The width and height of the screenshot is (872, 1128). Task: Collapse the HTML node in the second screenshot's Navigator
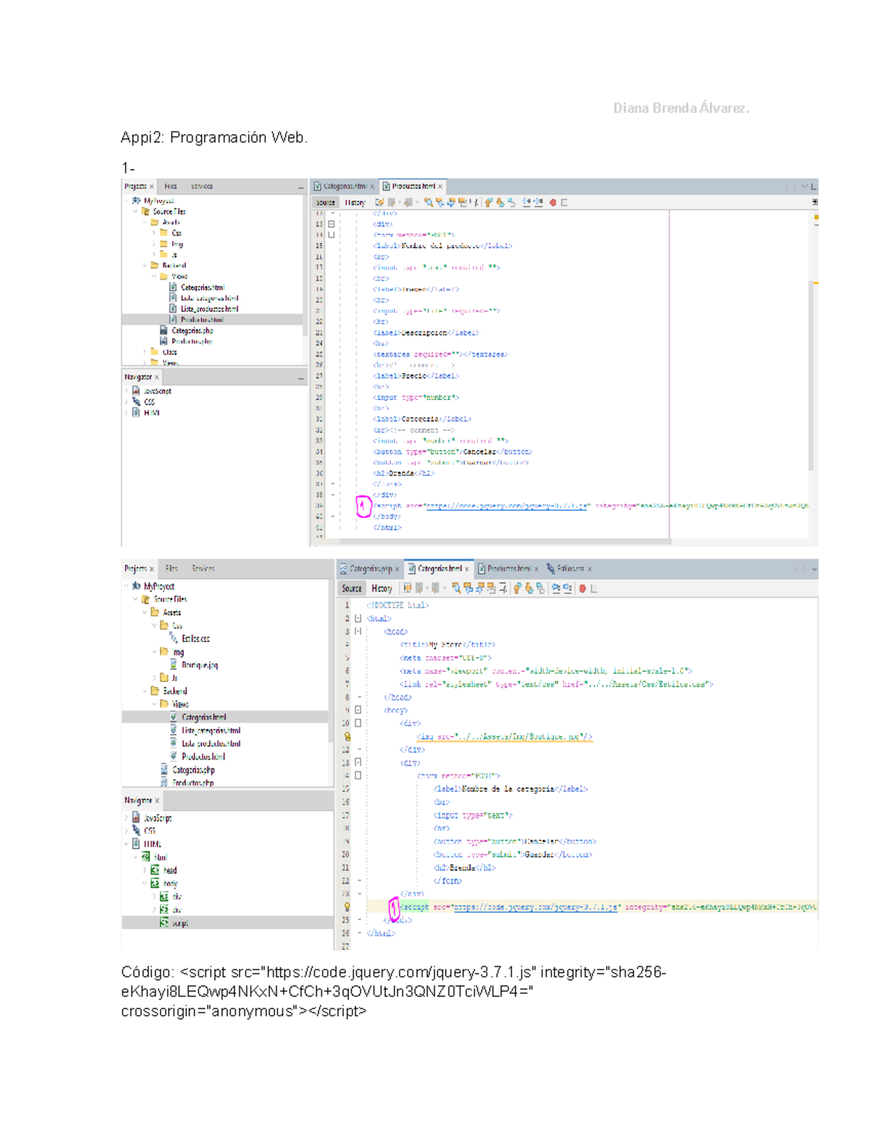tap(126, 844)
